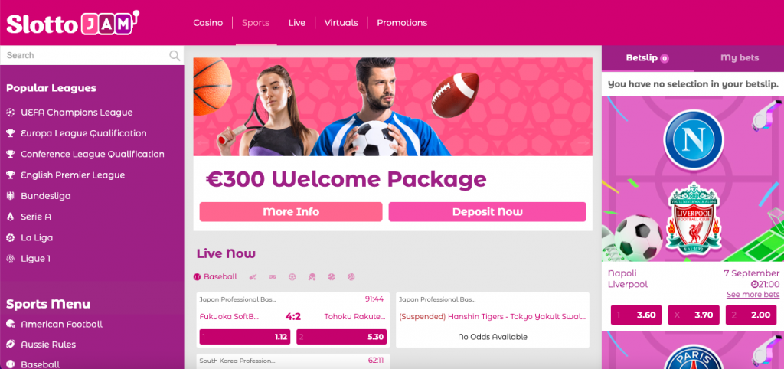This screenshot has width=784, height=369.
Task: Click into the Search input field
Action: [x=85, y=55]
